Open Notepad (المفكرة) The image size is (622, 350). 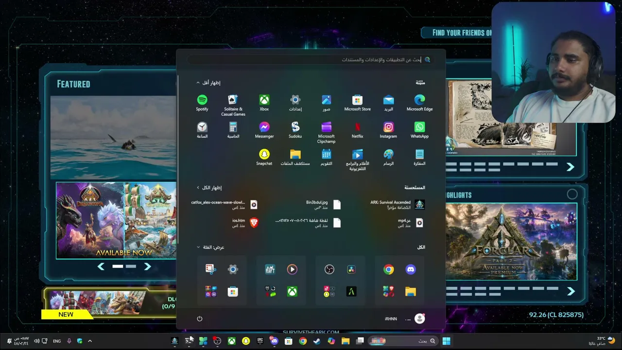coord(419,157)
